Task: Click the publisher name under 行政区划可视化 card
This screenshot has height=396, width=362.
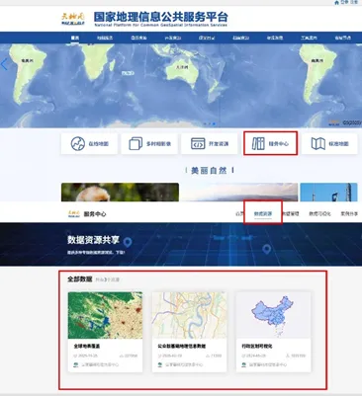Action: pyautogui.click(x=268, y=364)
